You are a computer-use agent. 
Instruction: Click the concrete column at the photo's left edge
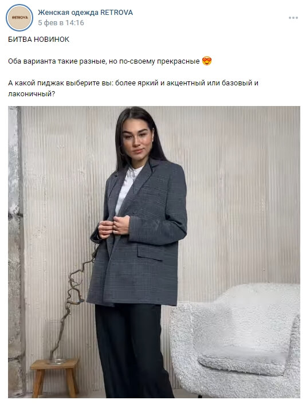tap(15, 252)
